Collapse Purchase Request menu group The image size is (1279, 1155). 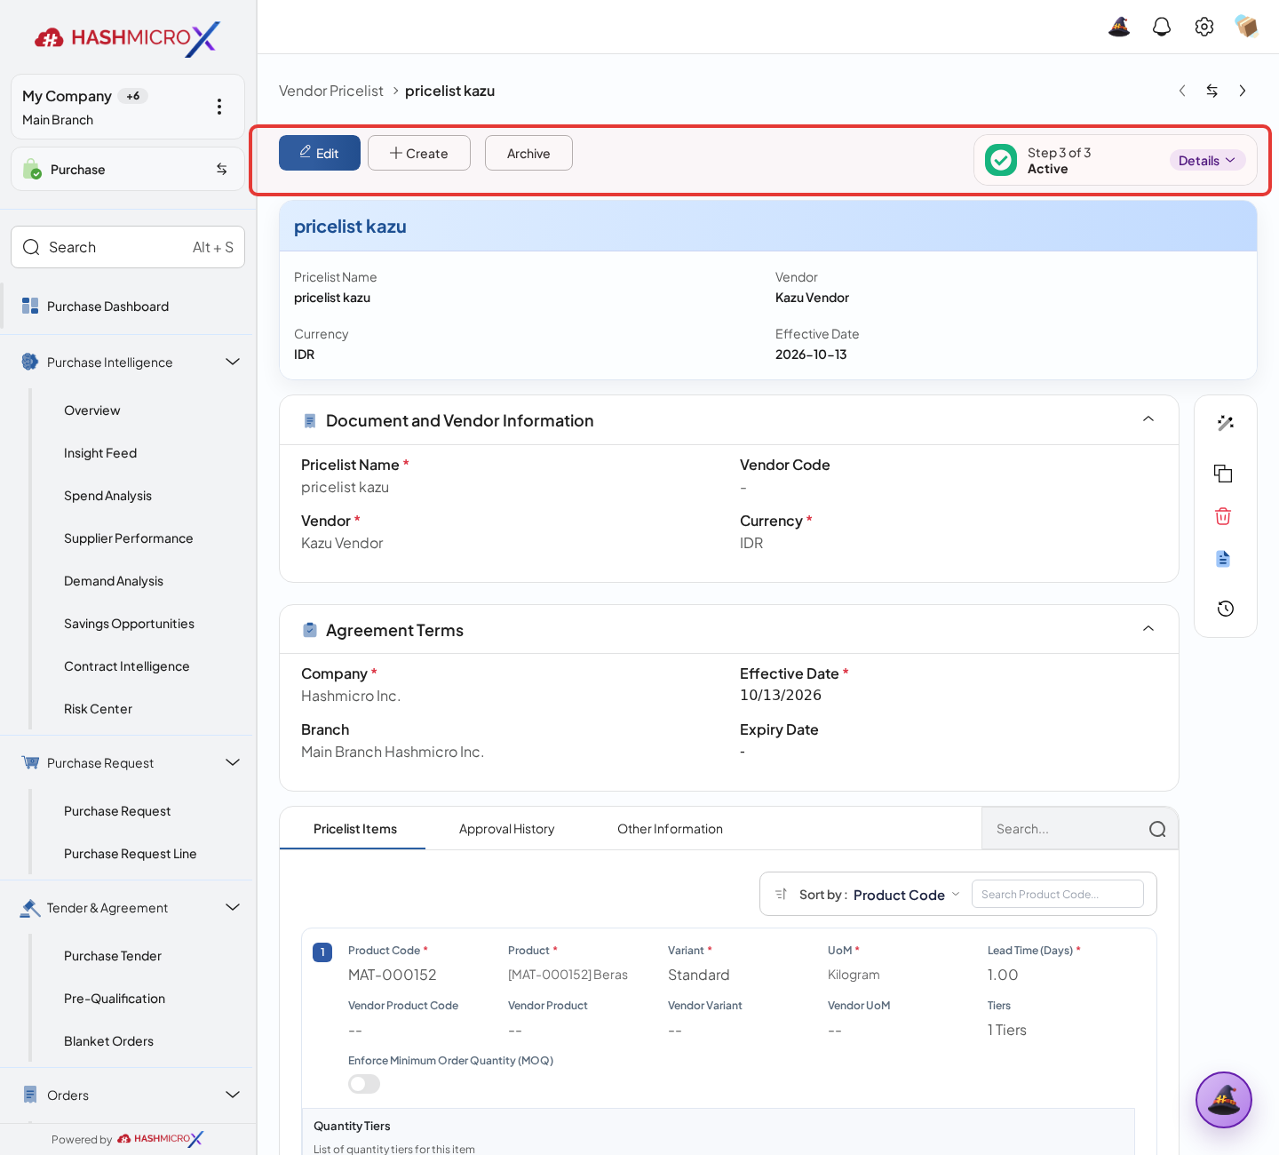pos(233,762)
